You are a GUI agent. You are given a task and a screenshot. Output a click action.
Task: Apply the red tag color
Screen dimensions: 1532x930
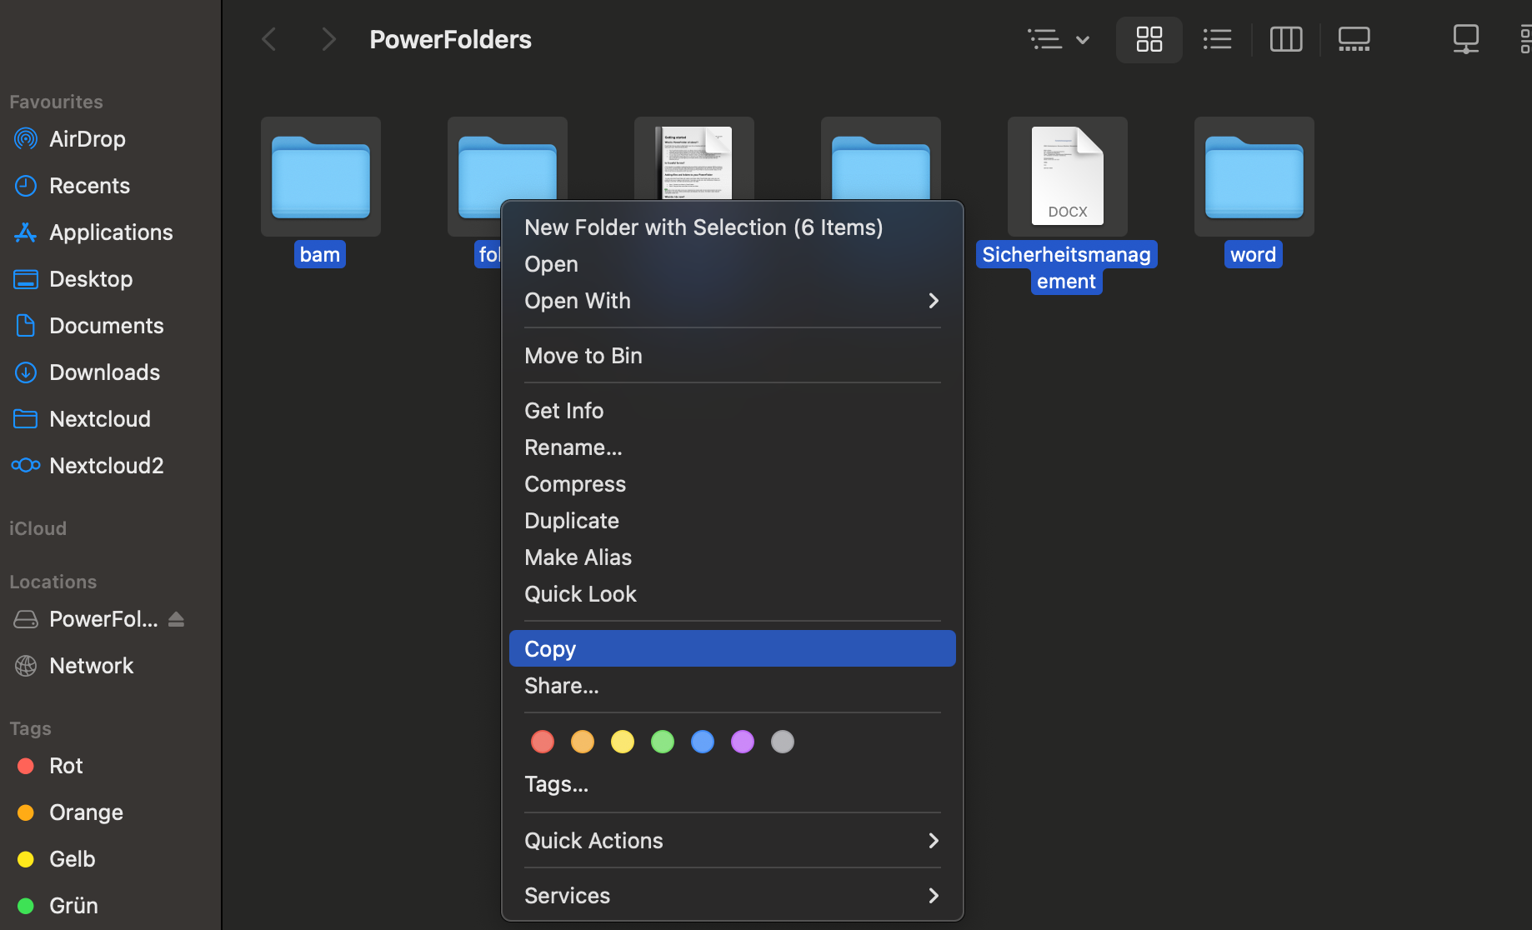(x=543, y=742)
